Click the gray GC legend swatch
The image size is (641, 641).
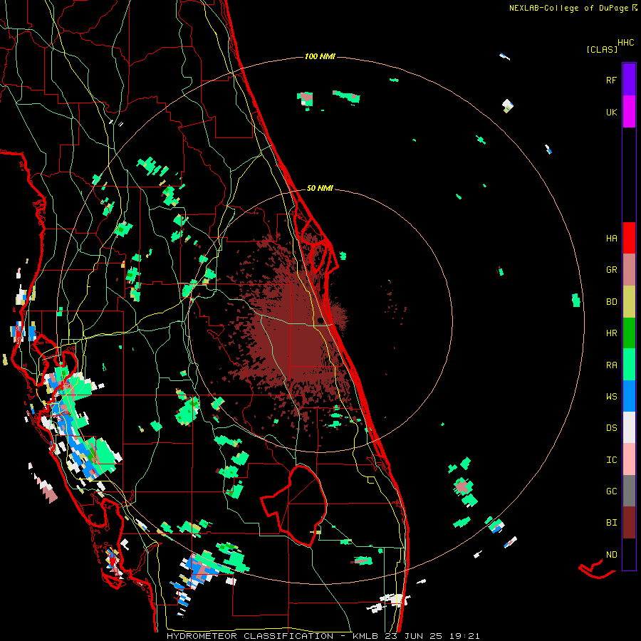[x=629, y=491]
